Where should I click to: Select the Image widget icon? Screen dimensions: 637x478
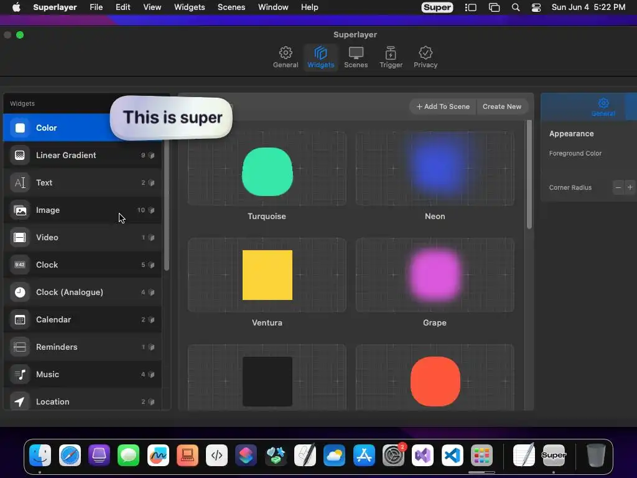tap(20, 210)
